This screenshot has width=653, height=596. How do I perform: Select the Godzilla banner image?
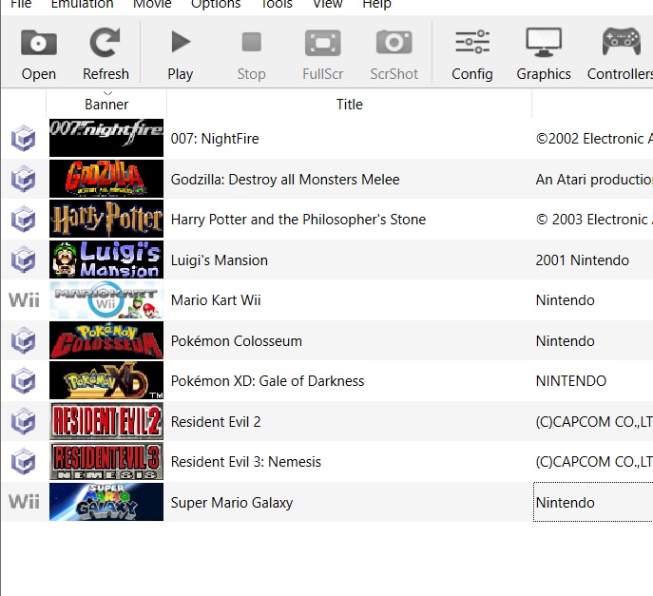pyautogui.click(x=106, y=179)
